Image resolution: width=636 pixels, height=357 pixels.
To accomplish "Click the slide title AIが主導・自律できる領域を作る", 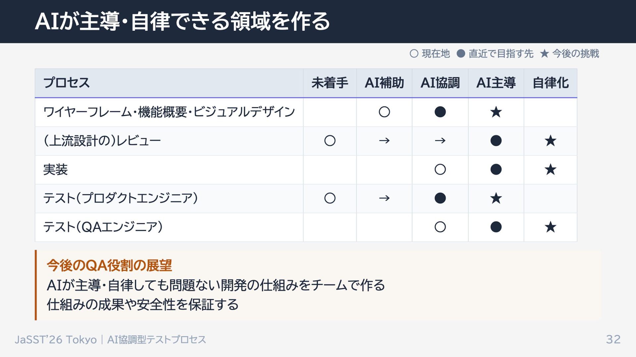I will point(182,21).
